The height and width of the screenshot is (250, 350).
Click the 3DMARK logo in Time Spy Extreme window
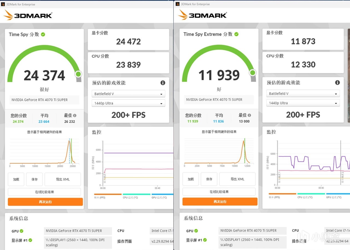click(202, 15)
